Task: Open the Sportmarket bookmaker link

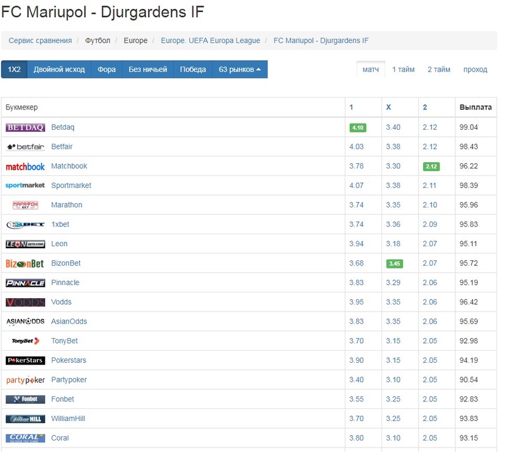Action: 71,185
